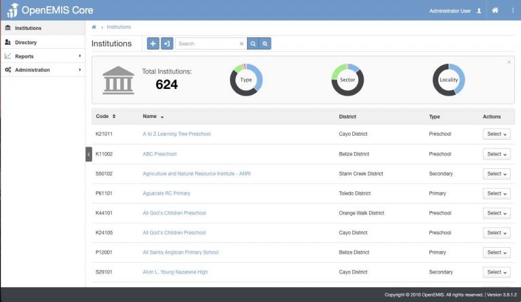This screenshot has width=521, height=302.
Task: Click the search magnifier button
Action: coord(252,43)
